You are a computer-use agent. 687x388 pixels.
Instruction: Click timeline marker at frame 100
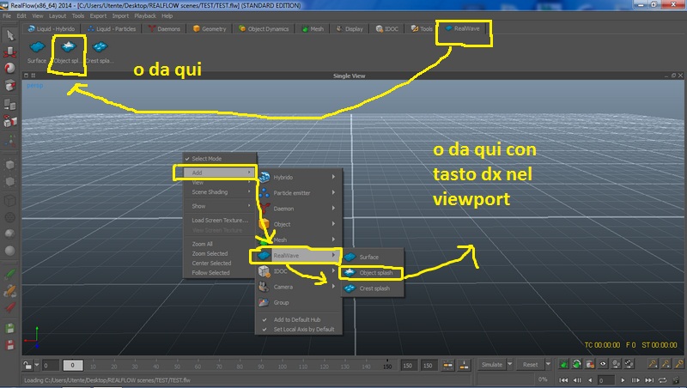(283, 366)
